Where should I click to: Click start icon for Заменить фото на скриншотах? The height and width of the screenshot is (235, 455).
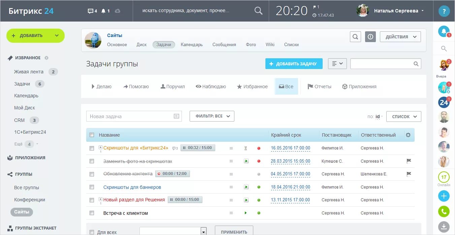246,161
